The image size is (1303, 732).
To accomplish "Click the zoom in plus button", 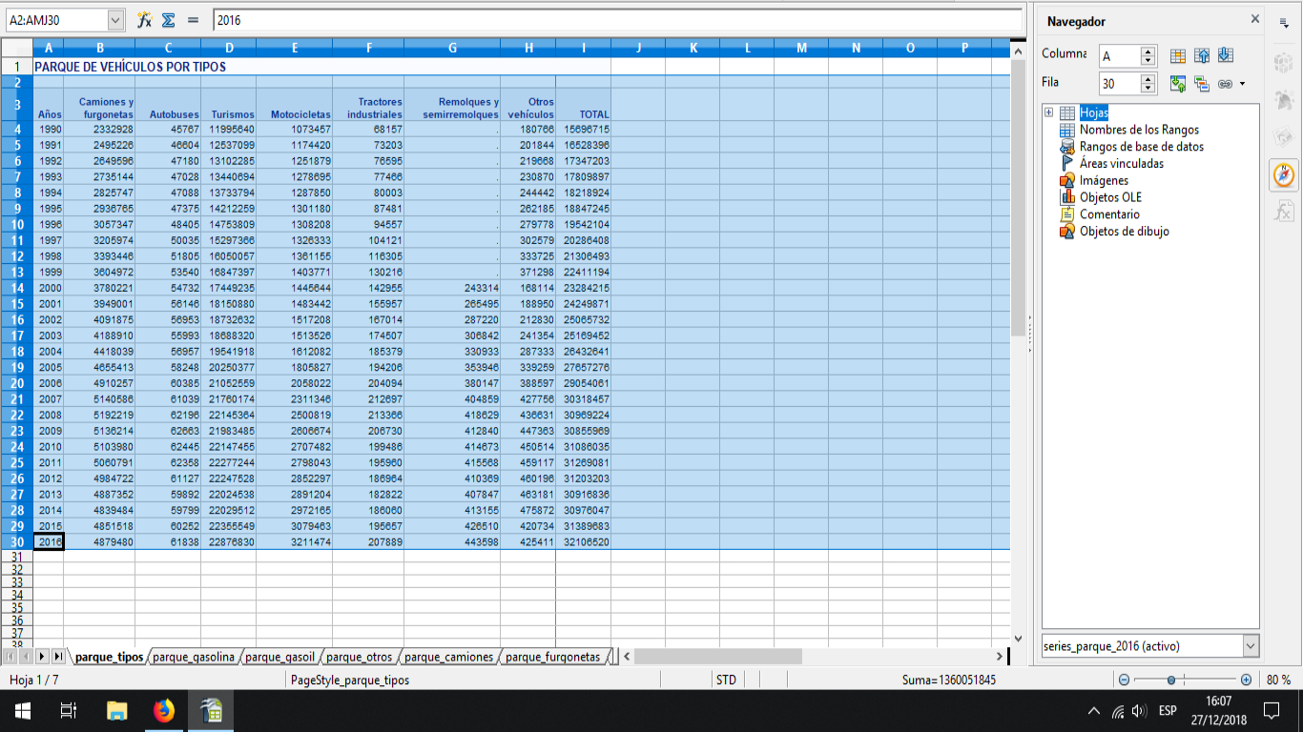I will pos(1246,680).
